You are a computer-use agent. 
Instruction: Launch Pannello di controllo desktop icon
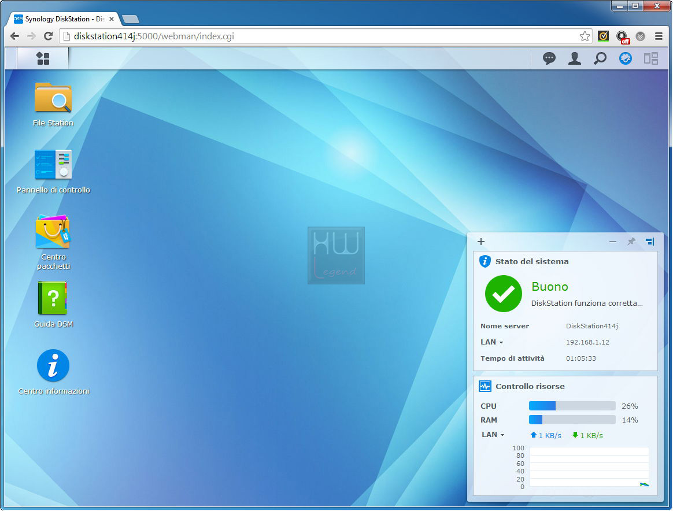coord(53,164)
